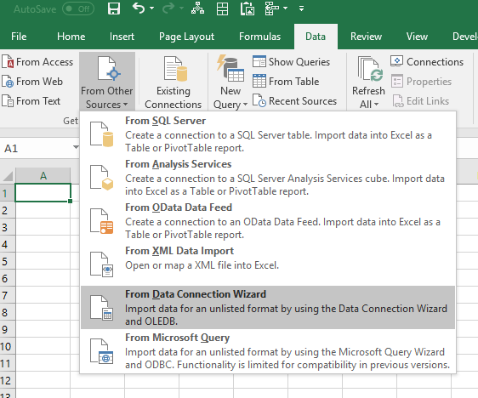Select the Data tab
Image resolution: width=478 pixels, height=398 pixels.
316,37
